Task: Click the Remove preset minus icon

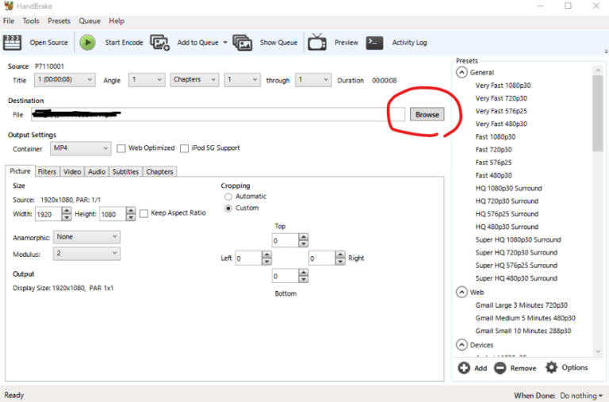Action: (x=500, y=368)
